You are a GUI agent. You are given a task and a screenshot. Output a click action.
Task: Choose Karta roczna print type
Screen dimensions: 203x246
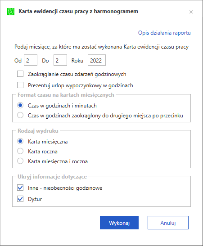coord(20,151)
